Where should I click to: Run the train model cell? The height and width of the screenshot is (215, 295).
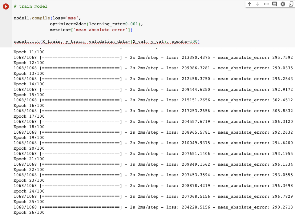(6, 6)
